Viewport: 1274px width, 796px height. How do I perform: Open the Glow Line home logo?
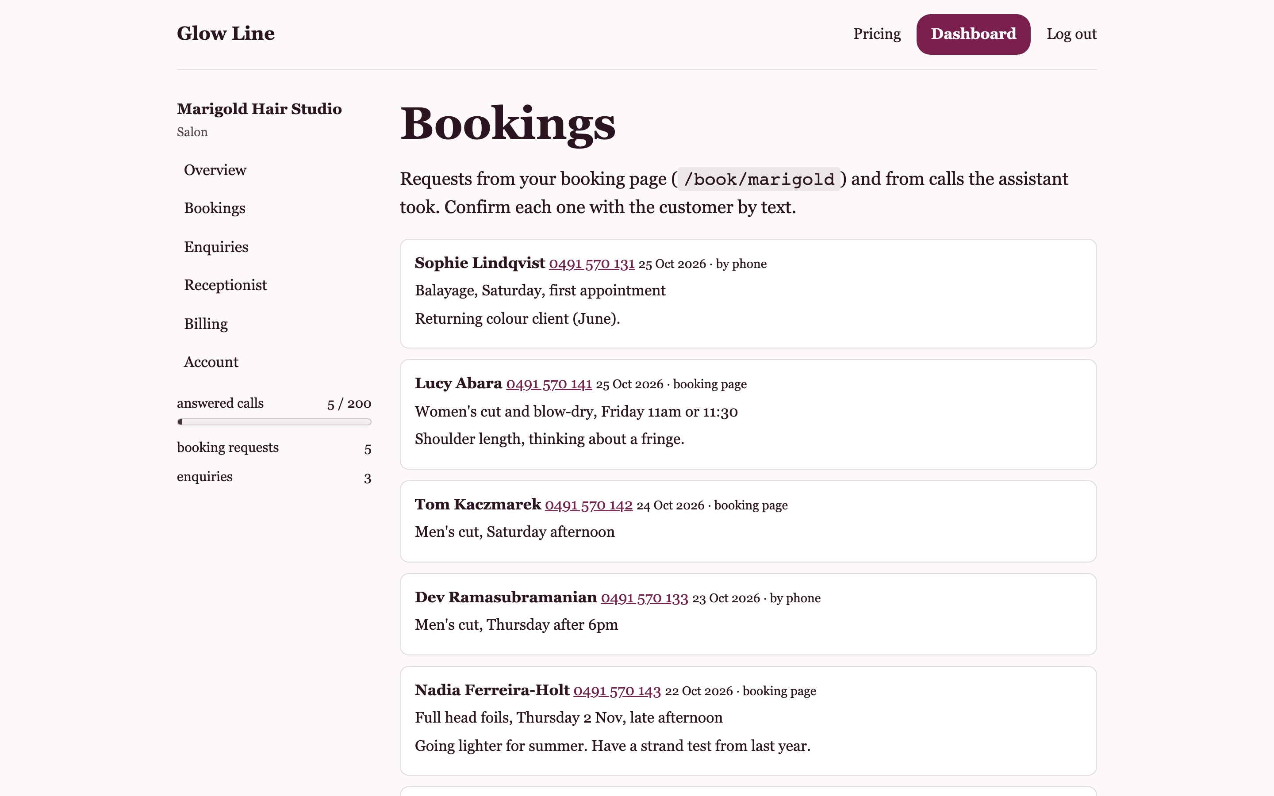pos(225,34)
